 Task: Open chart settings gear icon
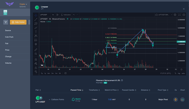[x=175, y=15]
